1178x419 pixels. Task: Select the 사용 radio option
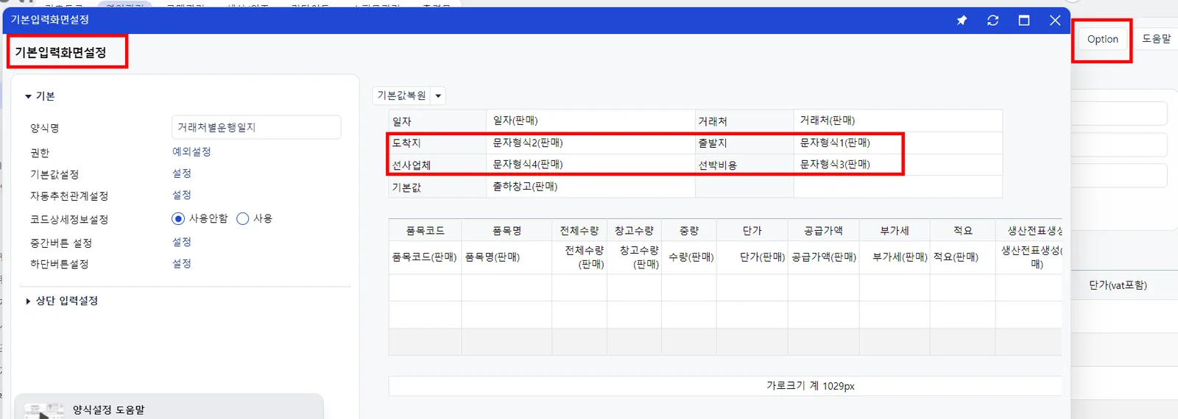tap(243, 218)
